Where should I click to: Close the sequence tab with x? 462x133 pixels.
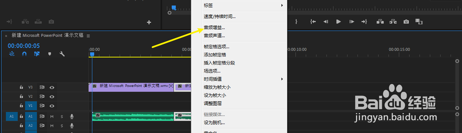(x=6, y=36)
